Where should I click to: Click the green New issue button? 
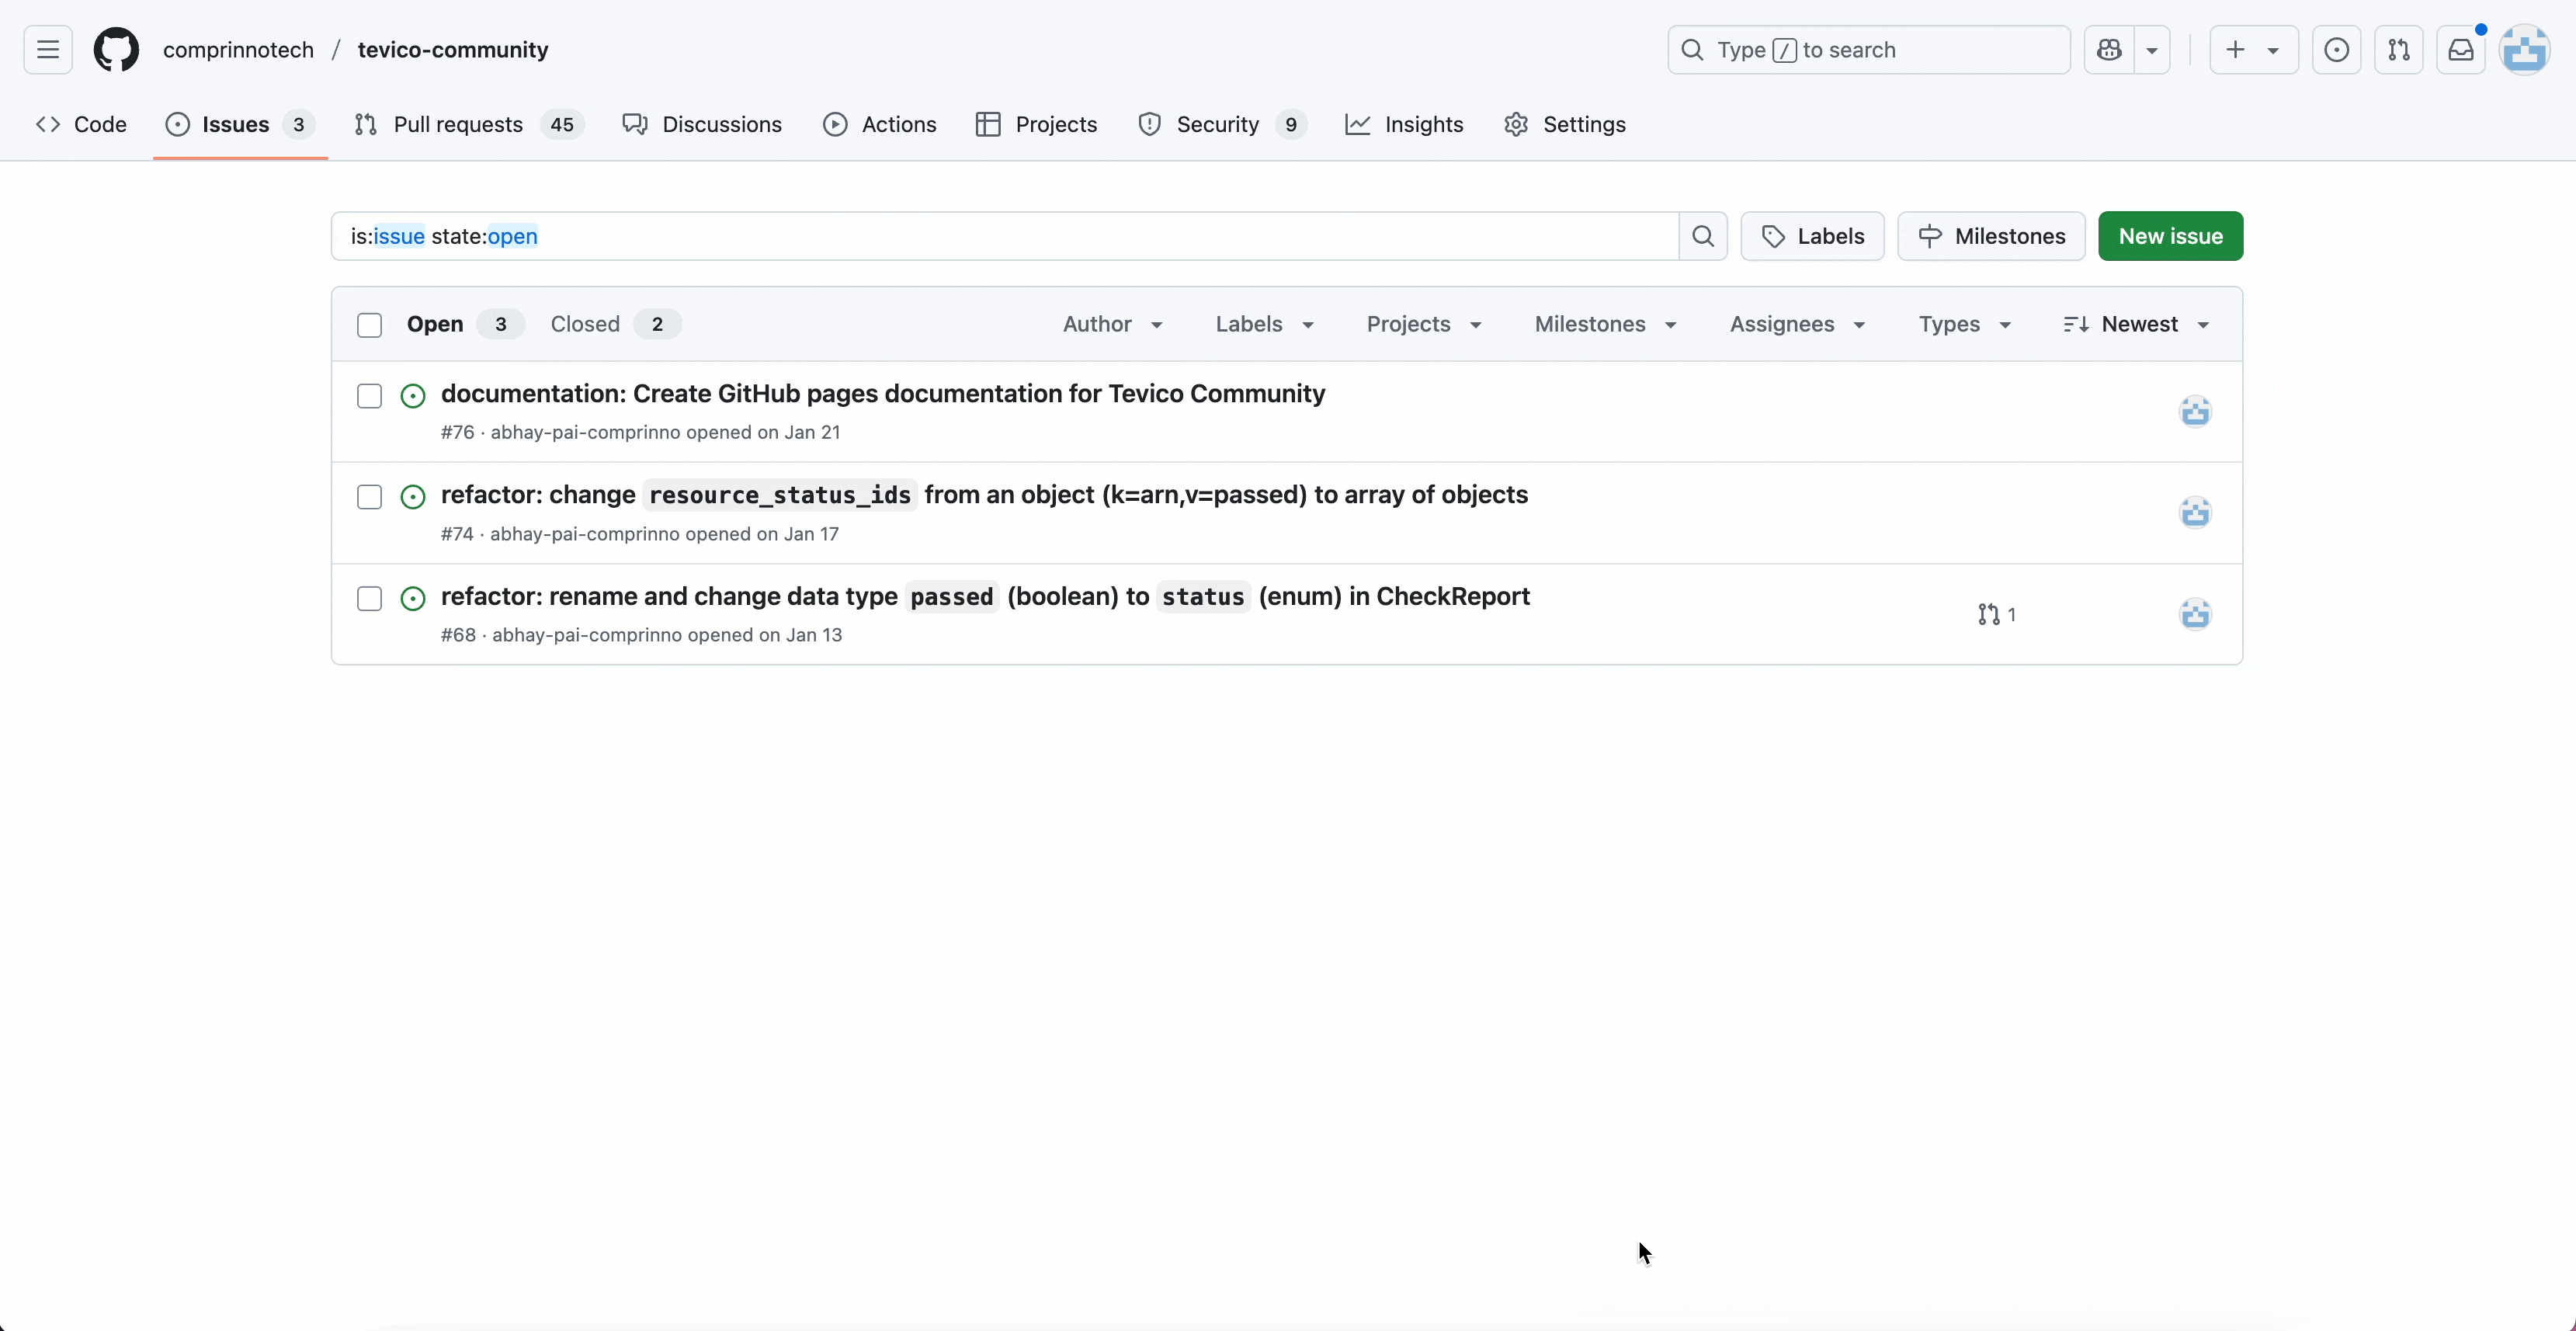[x=2169, y=236]
